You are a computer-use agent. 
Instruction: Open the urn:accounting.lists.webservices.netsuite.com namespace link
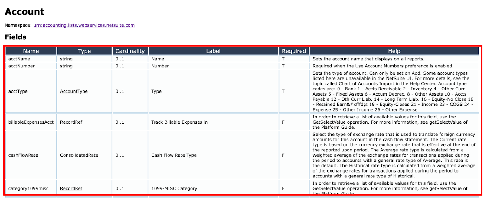coord(84,25)
